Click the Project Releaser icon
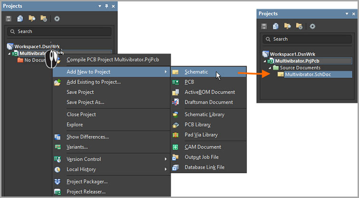 pyautogui.click(x=58, y=192)
